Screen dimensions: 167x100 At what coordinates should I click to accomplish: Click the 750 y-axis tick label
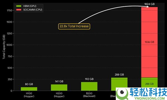tap(10, 56)
